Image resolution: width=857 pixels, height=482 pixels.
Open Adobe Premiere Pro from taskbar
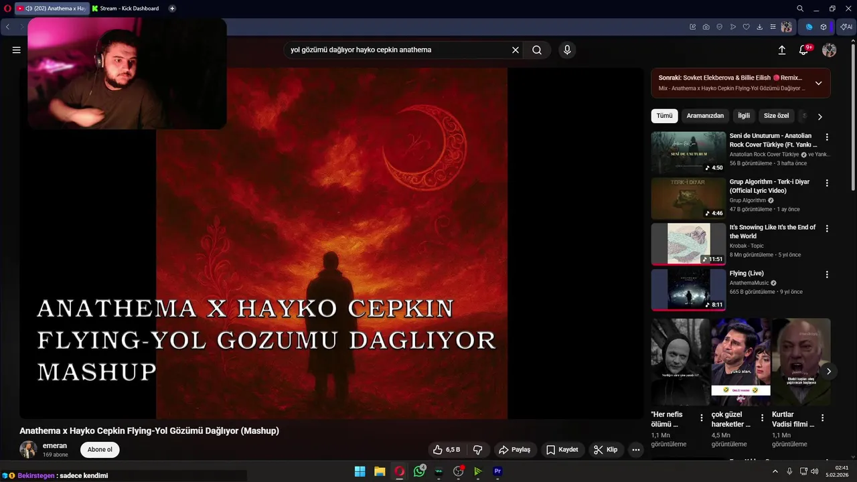(497, 471)
